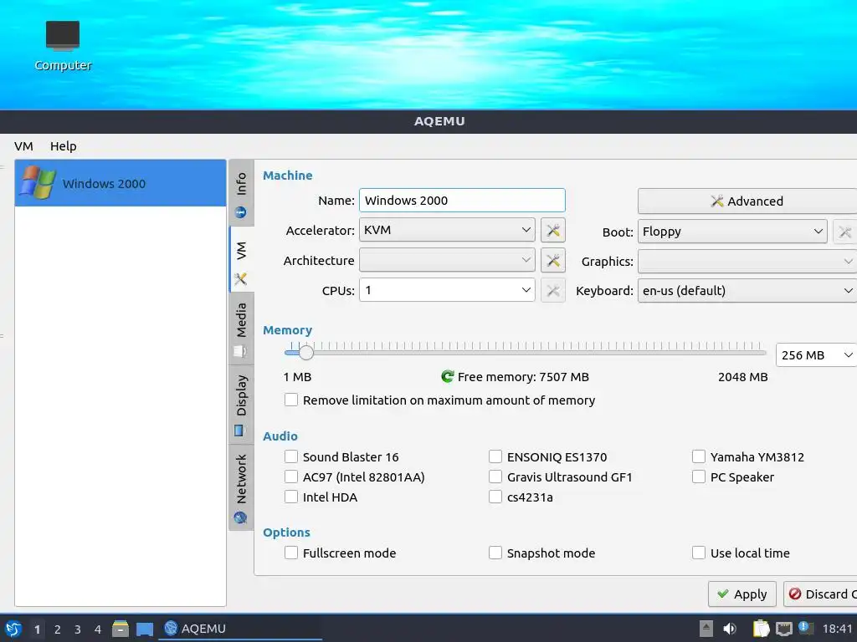857x642 pixels.
Task: Click the Advanced button
Action: [747, 201]
